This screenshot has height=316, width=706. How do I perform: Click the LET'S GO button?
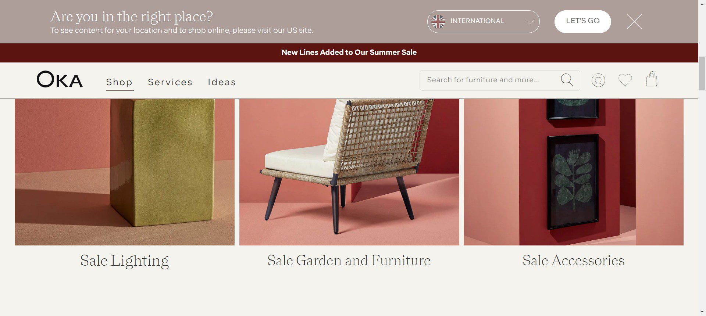pyautogui.click(x=582, y=22)
